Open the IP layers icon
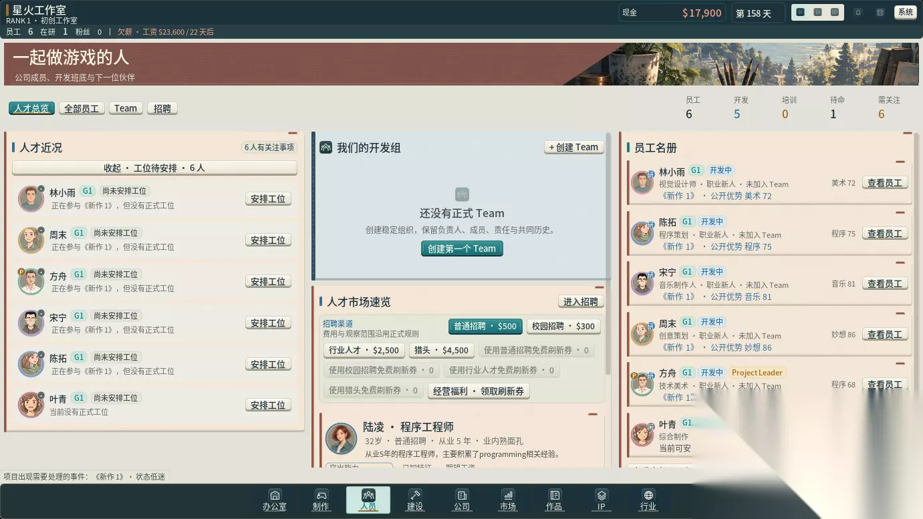The image size is (923, 519). [x=601, y=500]
